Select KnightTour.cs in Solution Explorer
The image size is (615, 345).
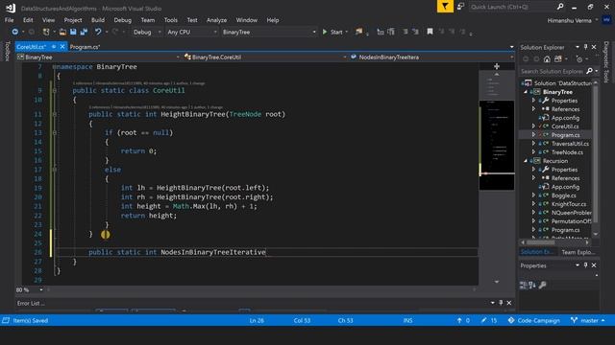pos(569,204)
